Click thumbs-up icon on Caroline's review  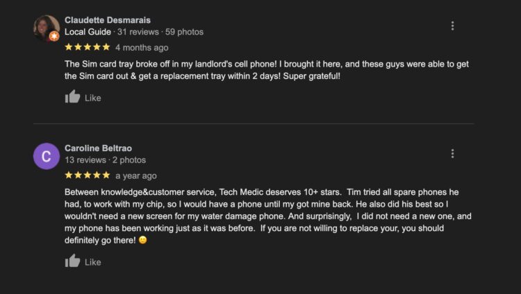click(72, 261)
